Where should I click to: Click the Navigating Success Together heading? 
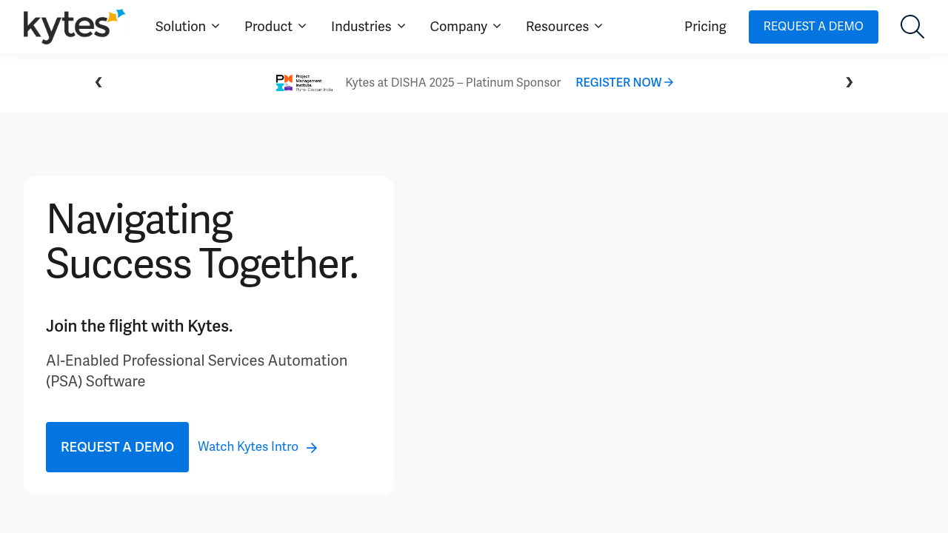[201, 241]
